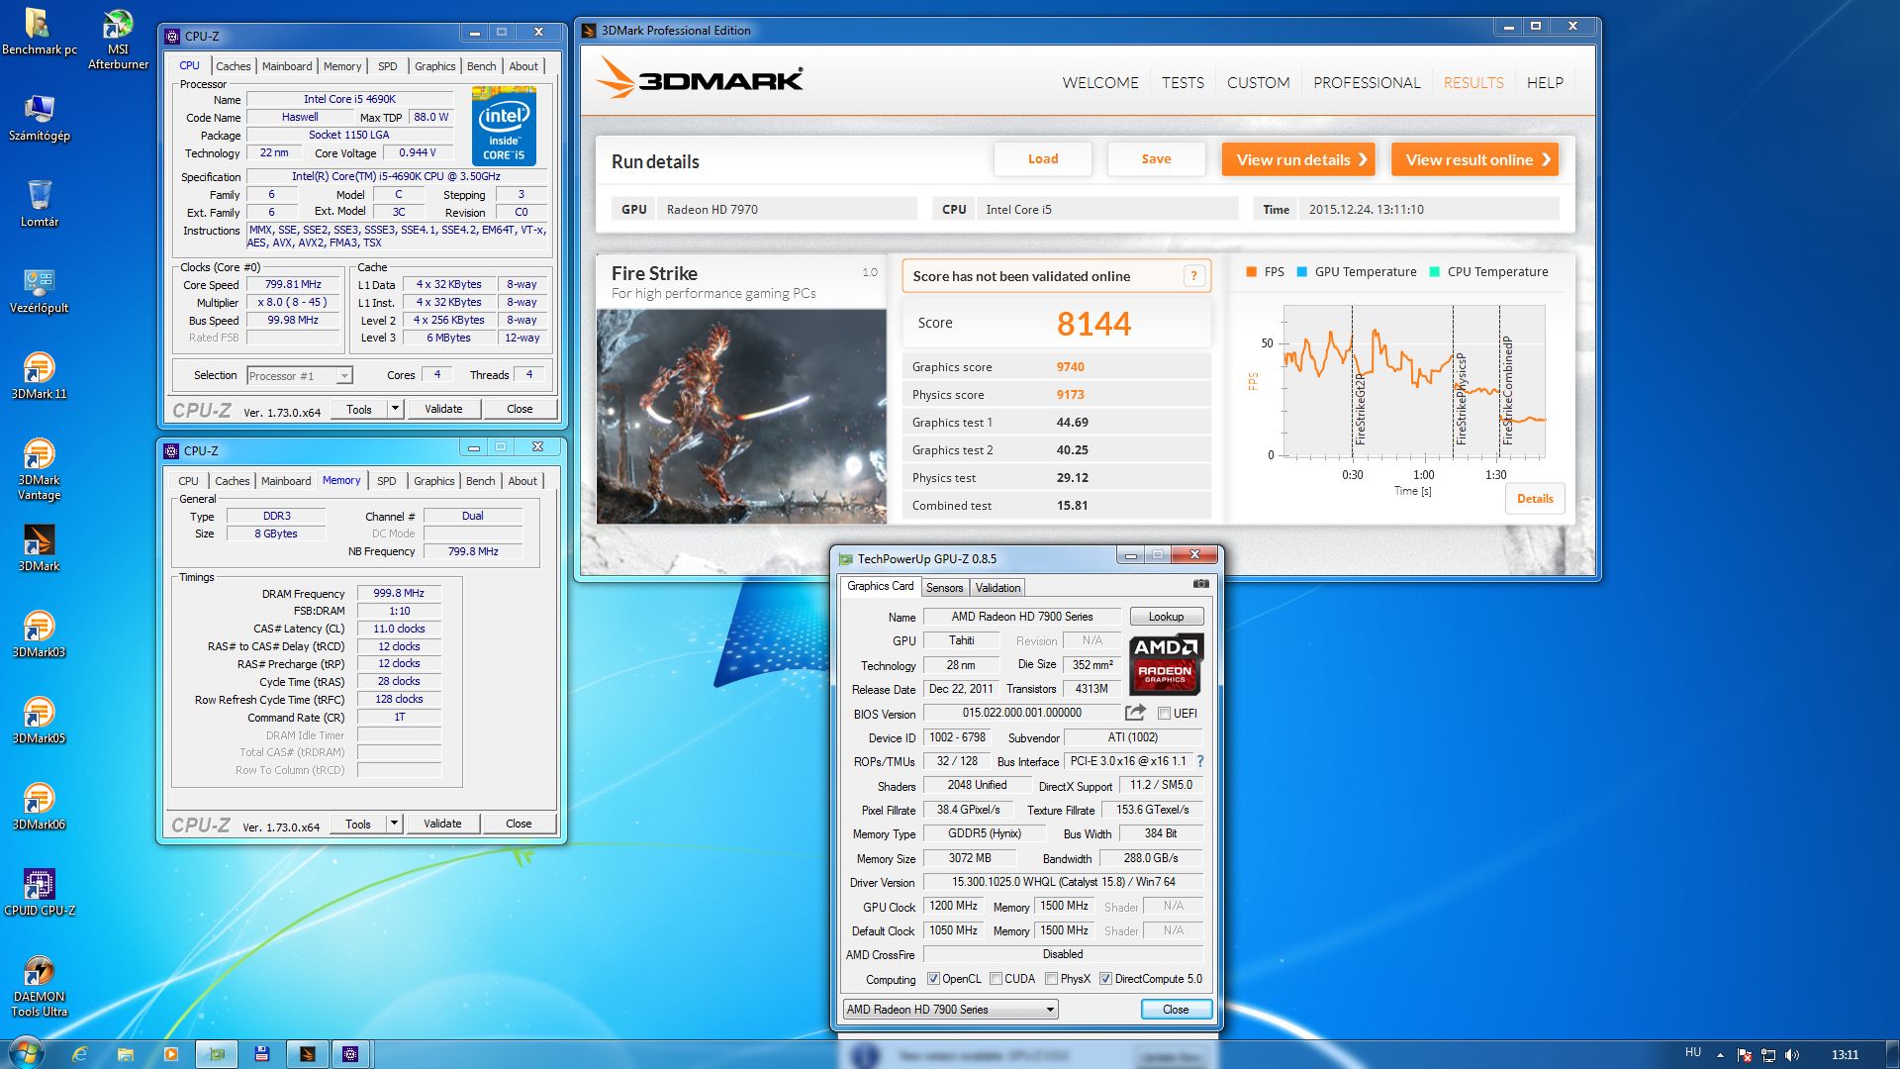1900x1069 pixels.
Task: Click the GPU-Z screenshot camera icon
Action: pos(1200,584)
